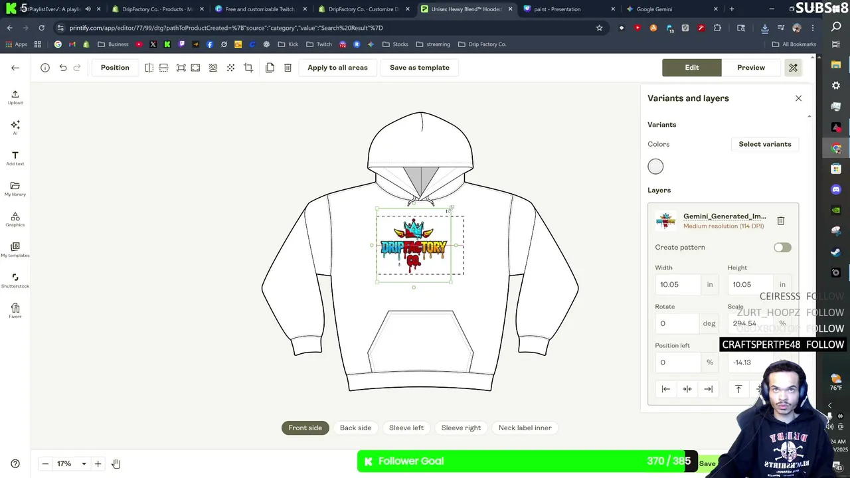Click Apply to all areas
Viewport: 850px width, 478px height.
(337, 68)
